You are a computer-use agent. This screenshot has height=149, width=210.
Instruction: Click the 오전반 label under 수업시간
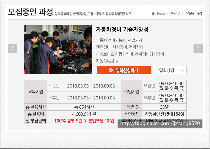149,86
